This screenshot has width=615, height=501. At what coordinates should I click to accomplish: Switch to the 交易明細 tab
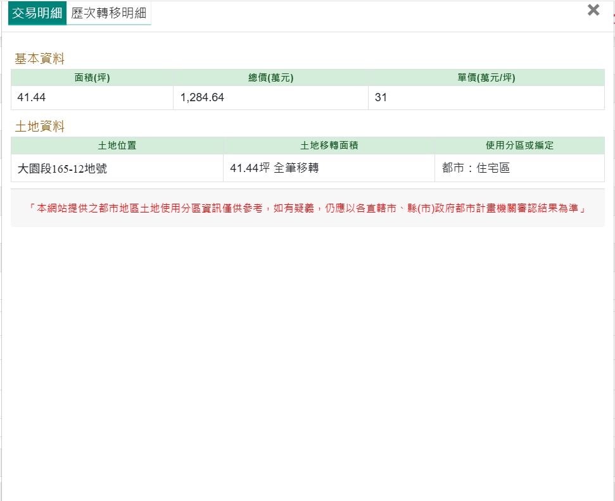[x=37, y=13]
